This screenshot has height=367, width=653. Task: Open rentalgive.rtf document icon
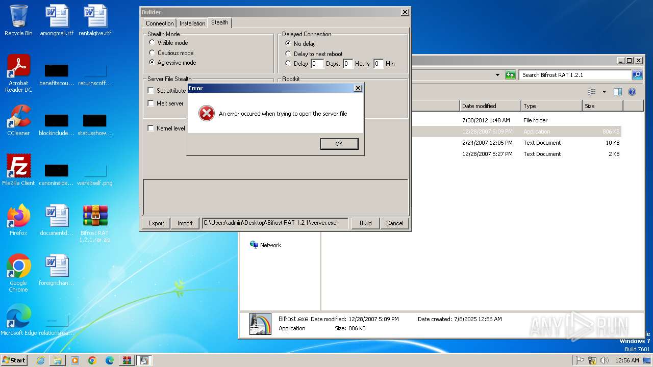coord(95,20)
